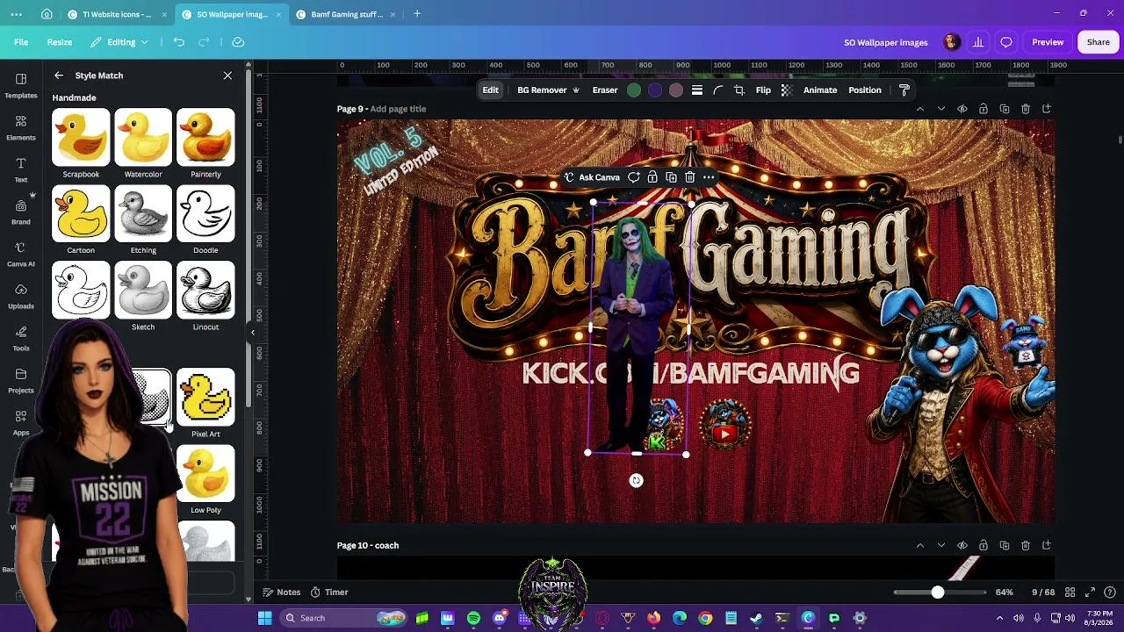
Task: Toggle the Notes panel
Action: [x=281, y=592]
